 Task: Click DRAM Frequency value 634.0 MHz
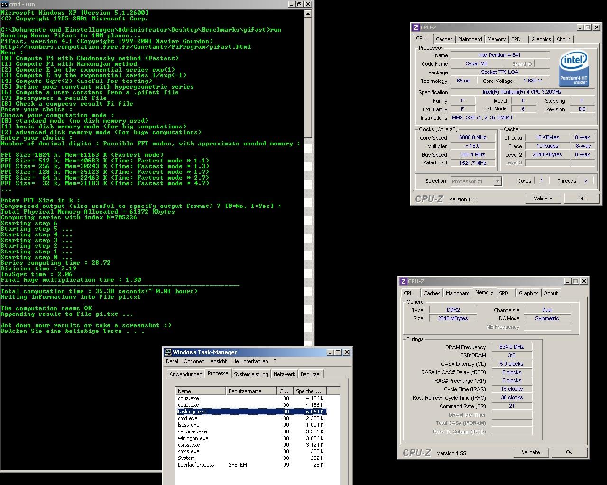[x=512, y=347]
